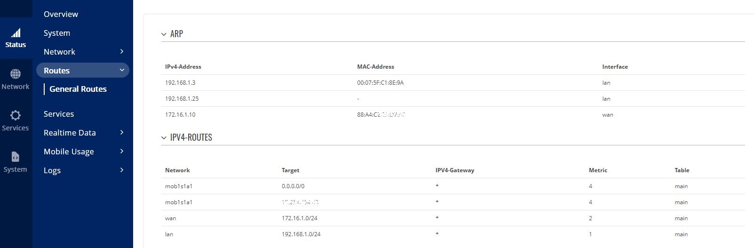Viewport: 755px width, 248px height.
Task: Open the System file icon
Action: point(16,157)
